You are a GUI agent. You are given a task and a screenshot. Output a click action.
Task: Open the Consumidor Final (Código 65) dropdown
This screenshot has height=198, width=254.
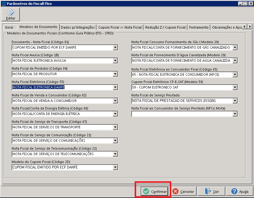[235, 75]
